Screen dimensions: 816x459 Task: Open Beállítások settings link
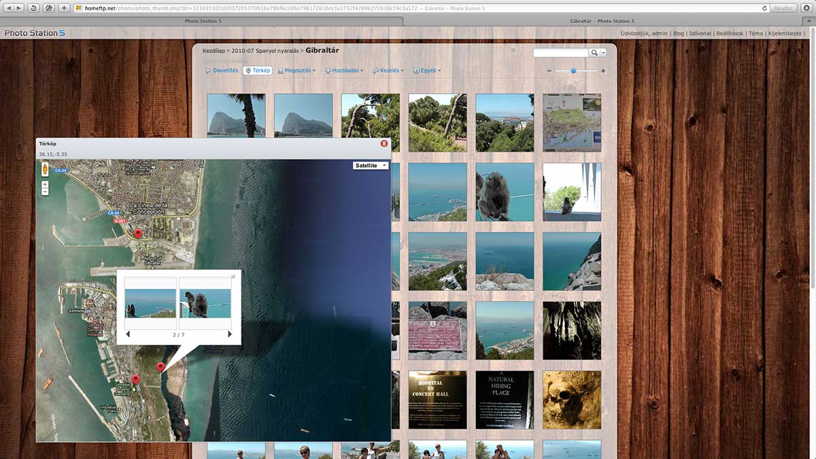[730, 33]
